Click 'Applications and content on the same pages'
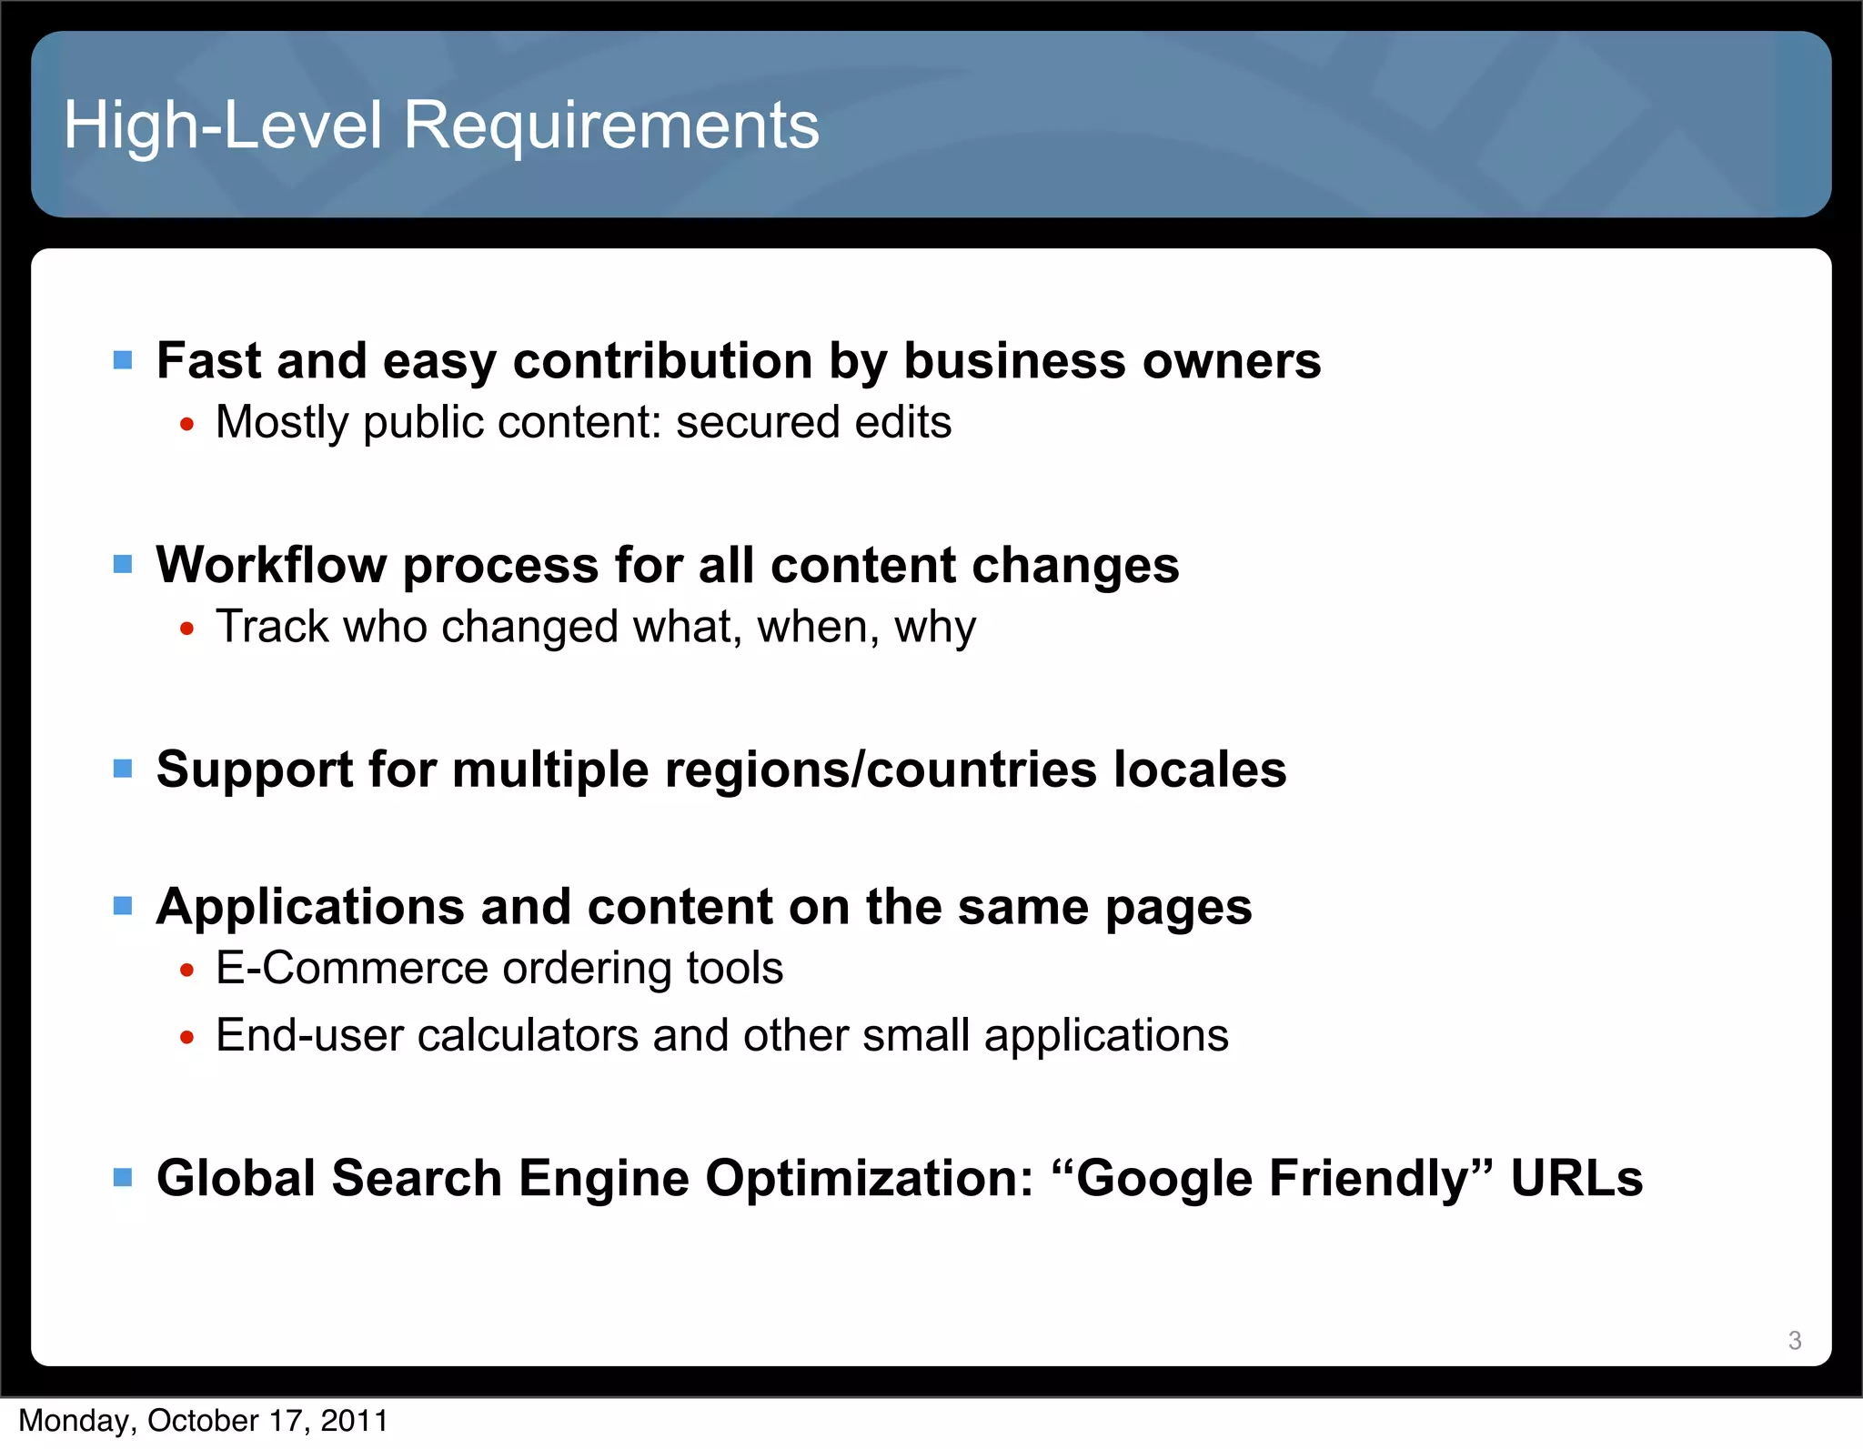 point(703,907)
